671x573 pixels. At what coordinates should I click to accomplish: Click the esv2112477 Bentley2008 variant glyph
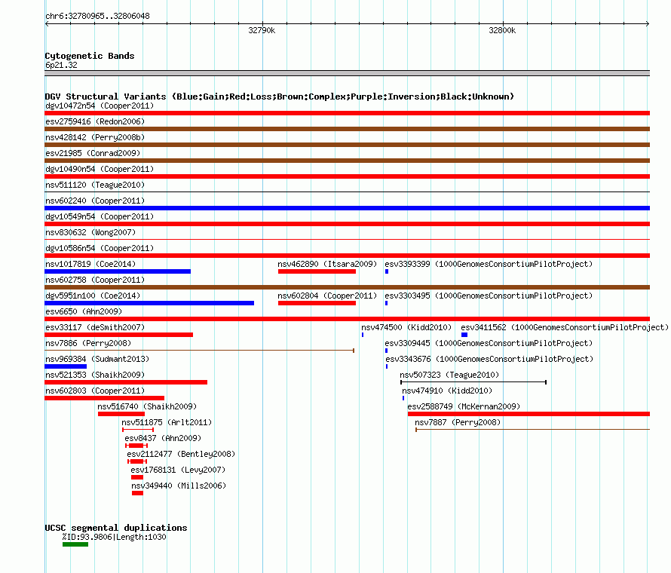coord(137,461)
